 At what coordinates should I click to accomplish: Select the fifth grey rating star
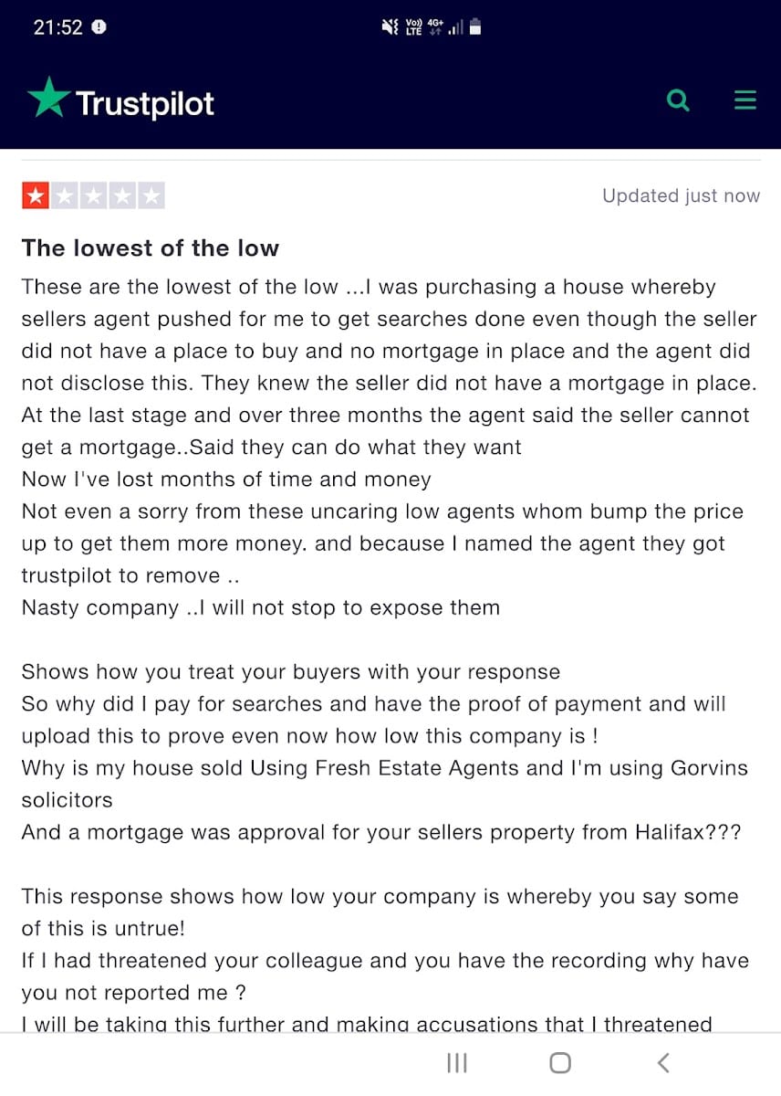151,195
